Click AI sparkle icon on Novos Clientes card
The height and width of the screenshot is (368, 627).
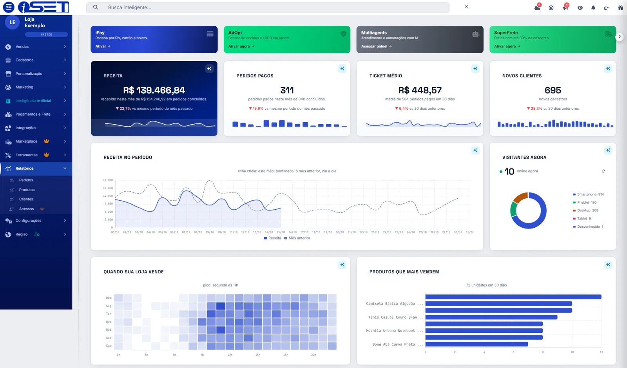(x=608, y=69)
